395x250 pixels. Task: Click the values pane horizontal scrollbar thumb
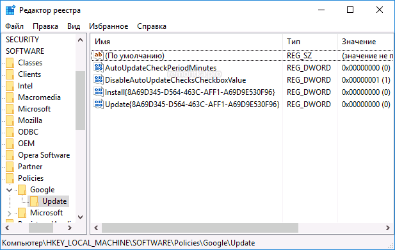coord(200,228)
